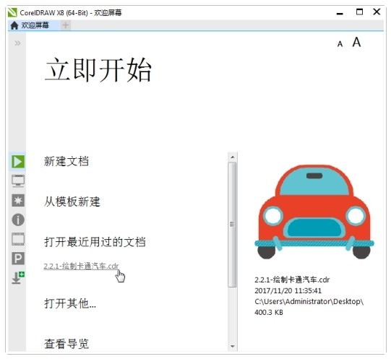The width and height of the screenshot is (391, 359).
Task: Click the P product icon in sidebar
Action: 18,259
